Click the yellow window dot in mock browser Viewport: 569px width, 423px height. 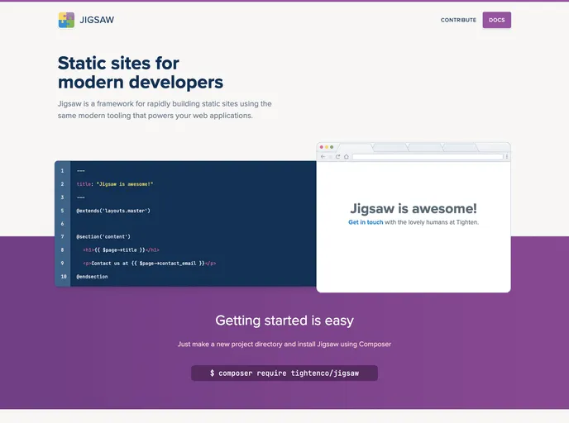(327, 147)
